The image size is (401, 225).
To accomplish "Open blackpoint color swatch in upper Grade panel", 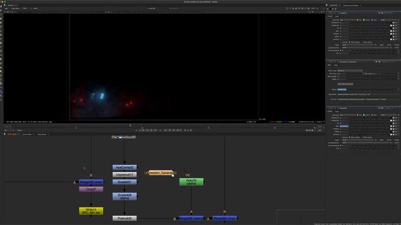I will coord(391,22).
